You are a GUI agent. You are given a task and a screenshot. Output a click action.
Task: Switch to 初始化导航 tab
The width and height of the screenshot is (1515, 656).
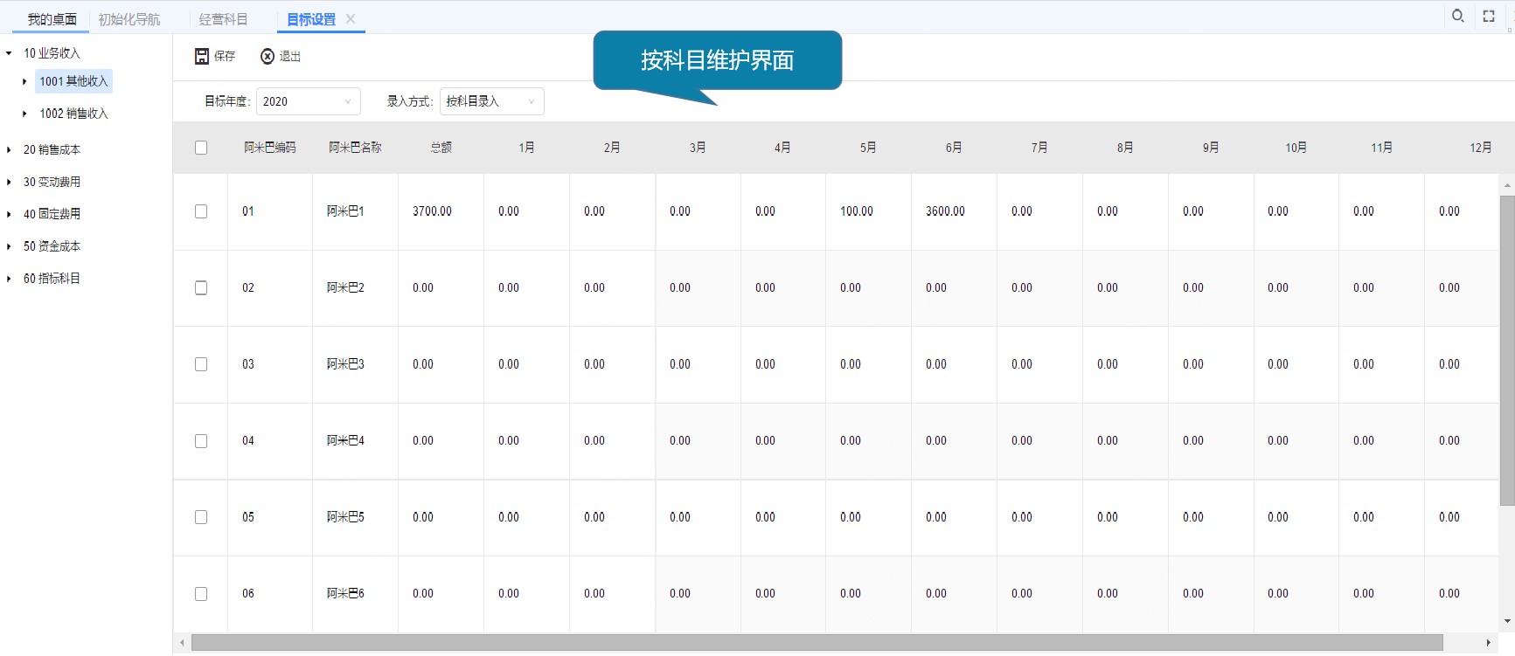tap(129, 19)
